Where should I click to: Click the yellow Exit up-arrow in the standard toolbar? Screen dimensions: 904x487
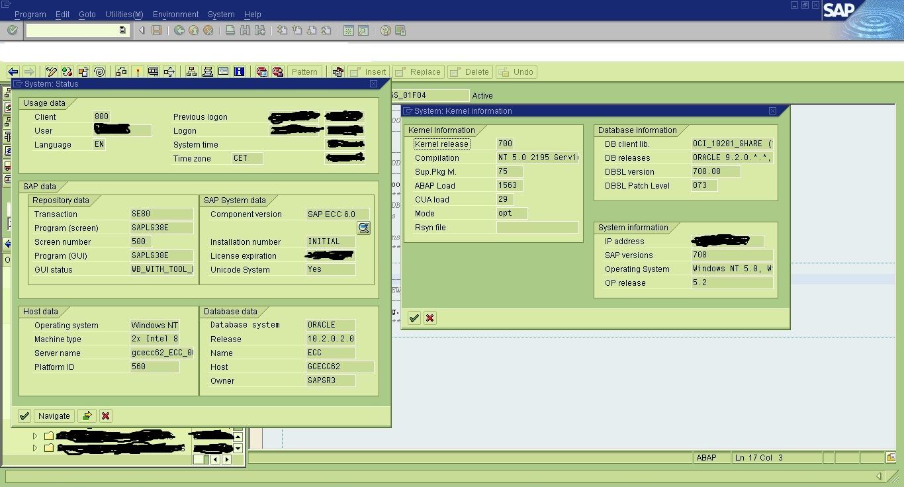(x=194, y=30)
